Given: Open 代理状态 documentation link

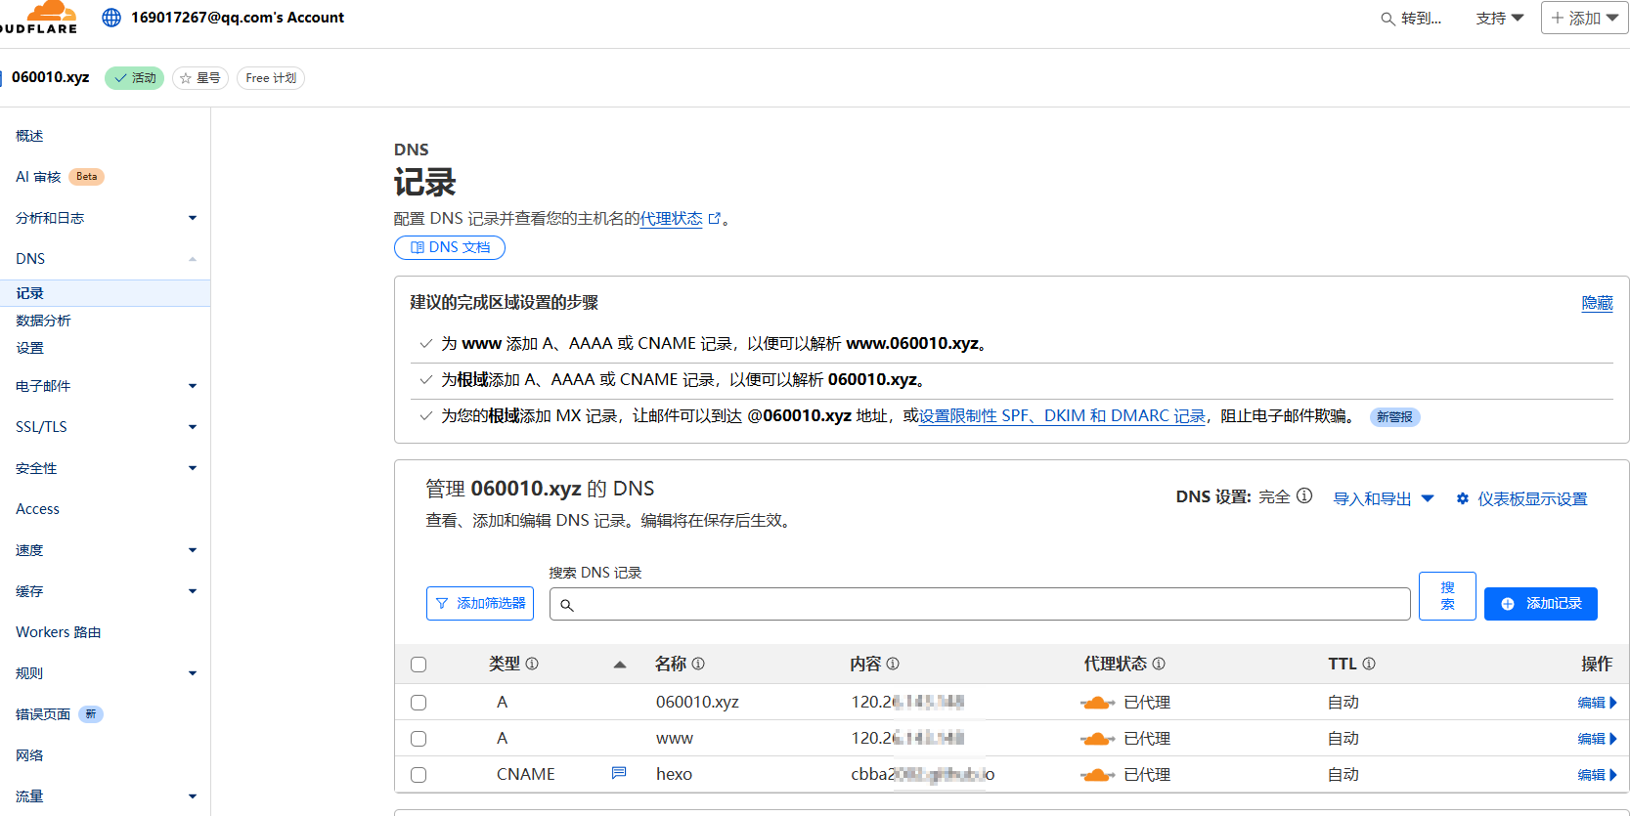Looking at the screenshot, I should [x=671, y=219].
